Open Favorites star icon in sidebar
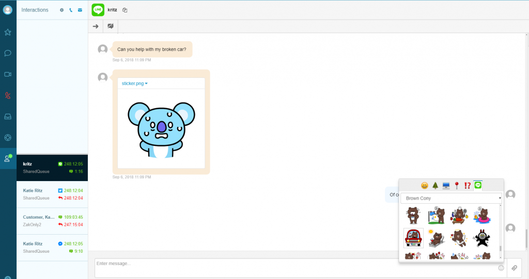This screenshot has height=279, width=529. pos(8,32)
